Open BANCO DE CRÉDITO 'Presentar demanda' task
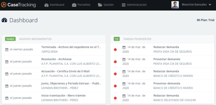Viewport: 216px width, 105px height. (x=167, y=83)
